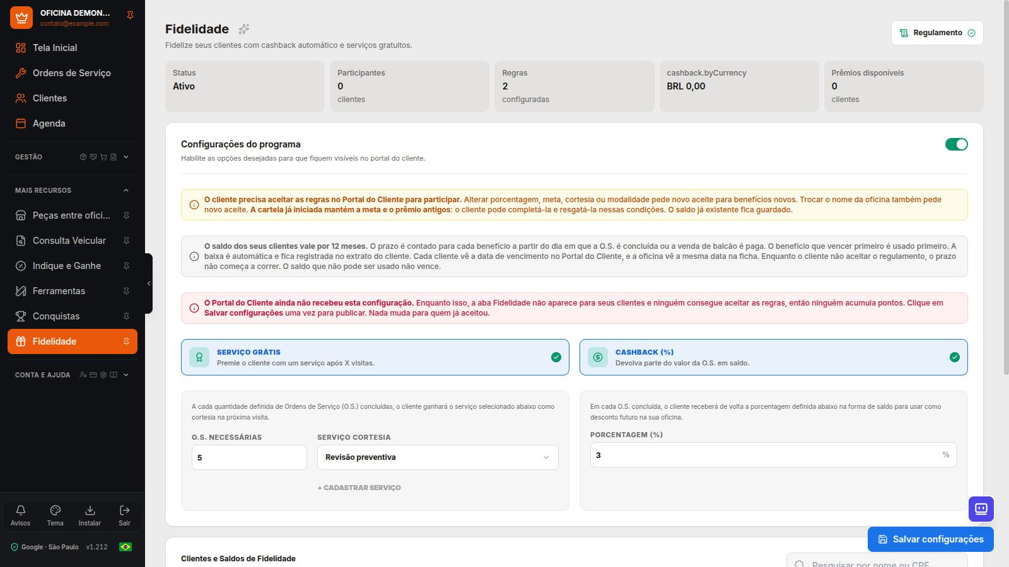Deselect the Cashback (%) modality card
This screenshot has width=1009, height=567.
pyautogui.click(x=773, y=357)
